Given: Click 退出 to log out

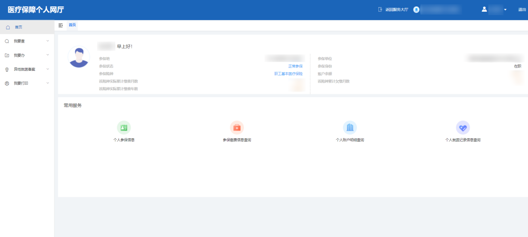Looking at the screenshot, I should coord(522,10).
